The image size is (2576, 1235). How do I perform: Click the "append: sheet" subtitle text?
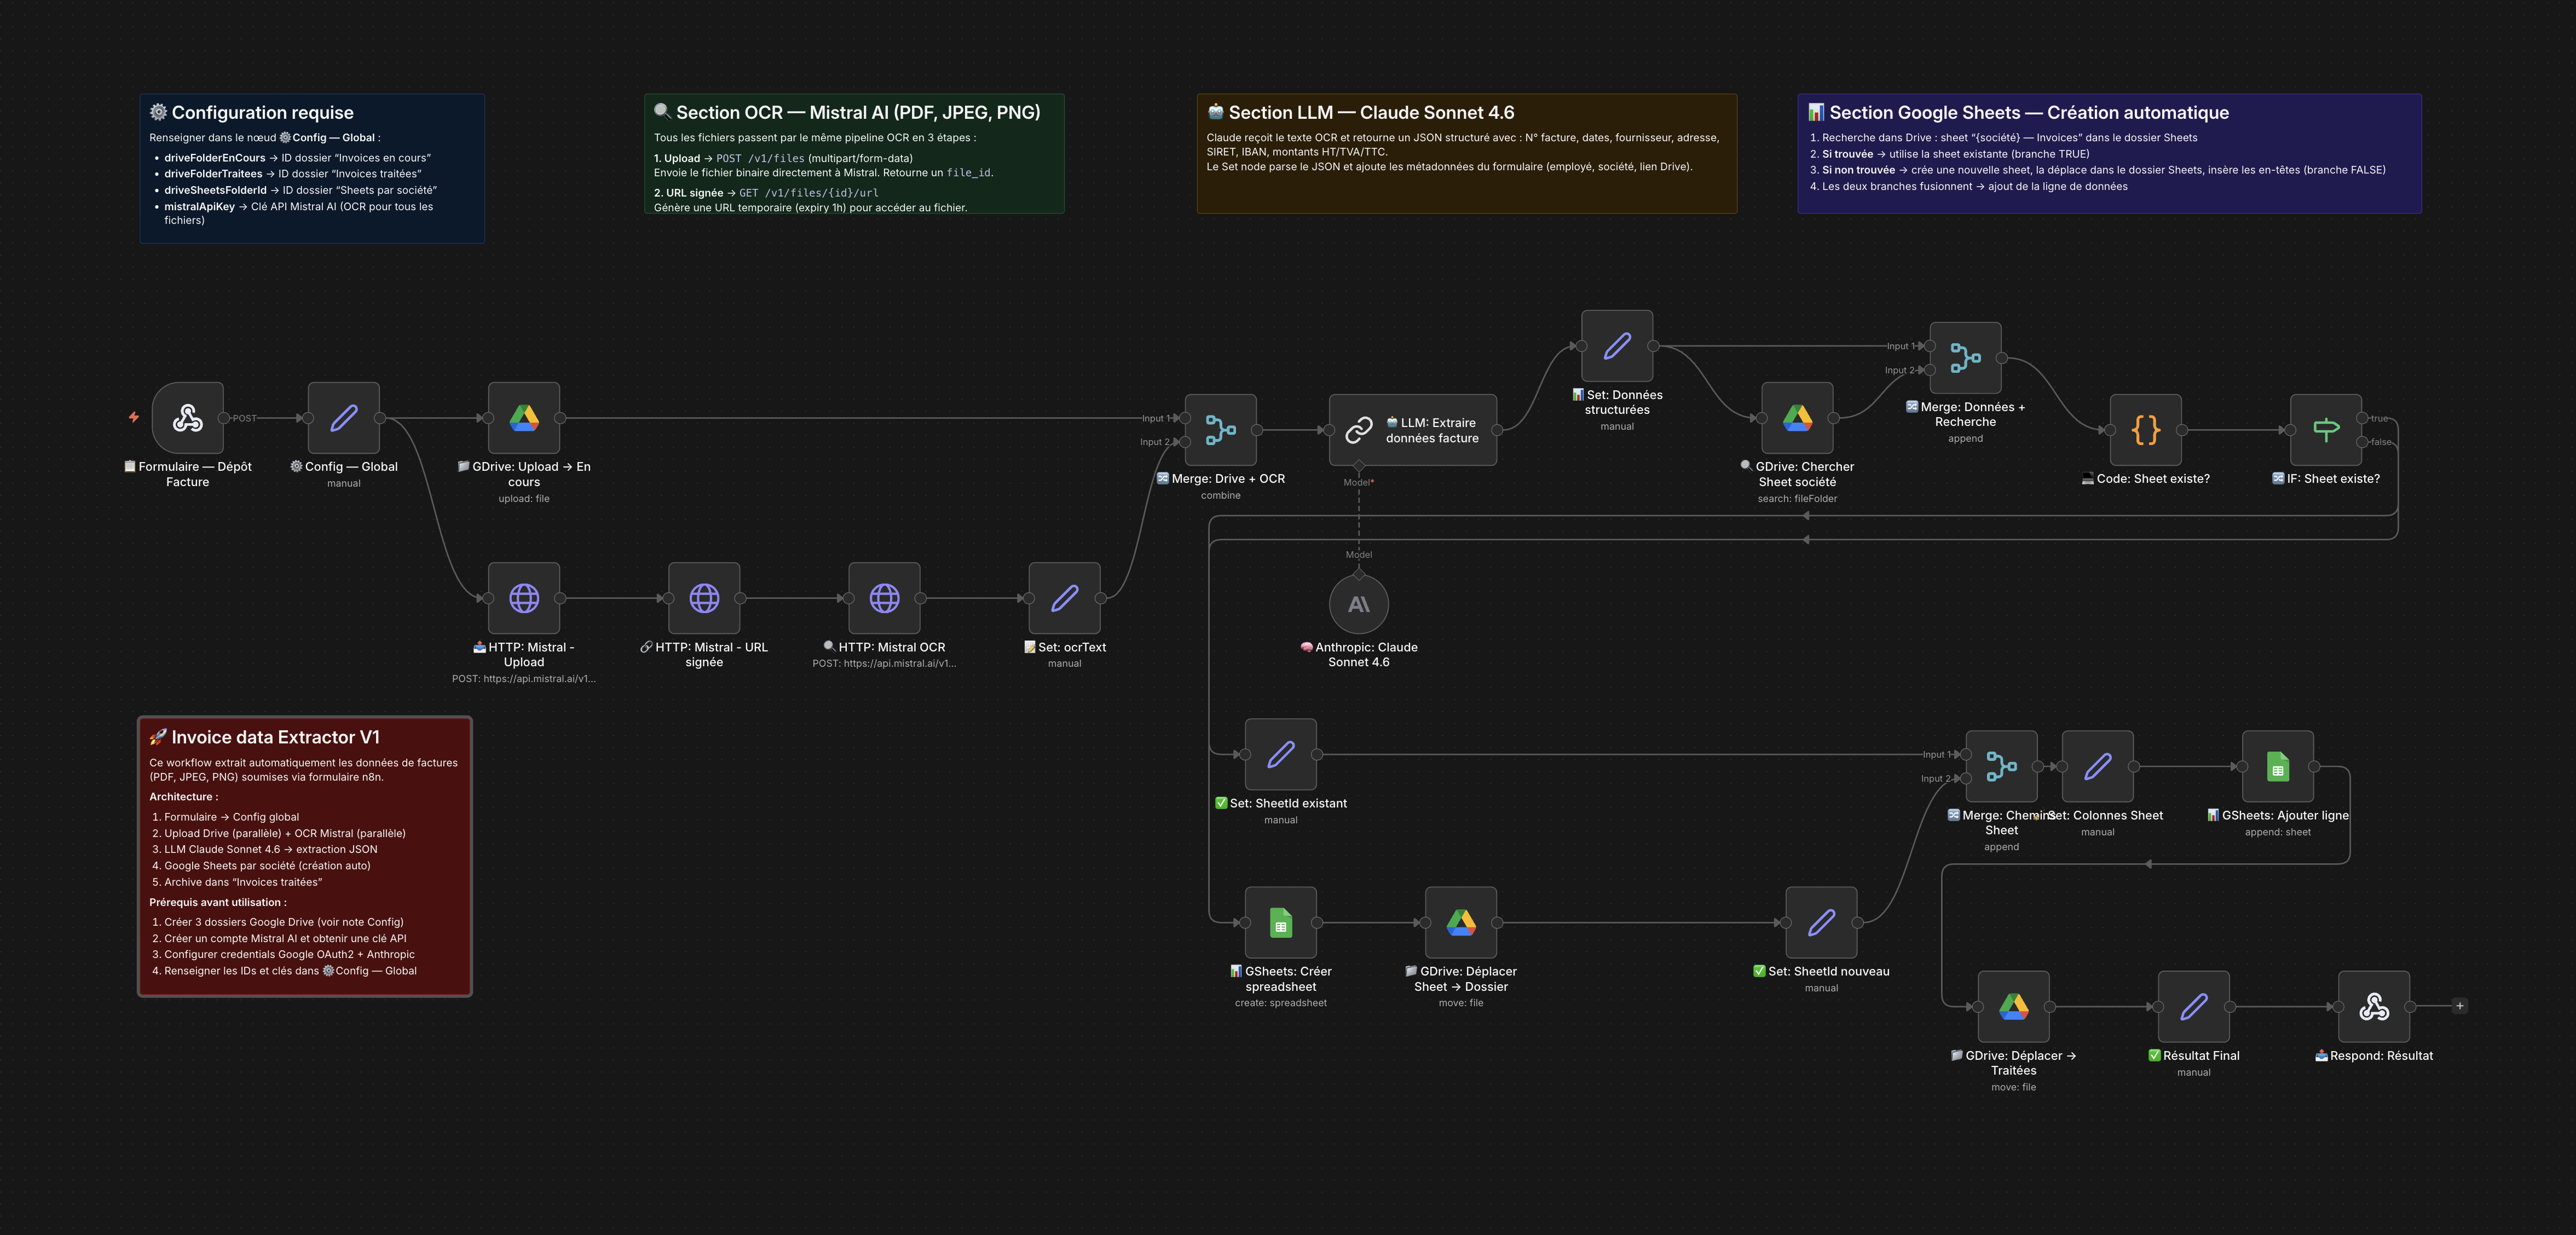(x=2278, y=832)
